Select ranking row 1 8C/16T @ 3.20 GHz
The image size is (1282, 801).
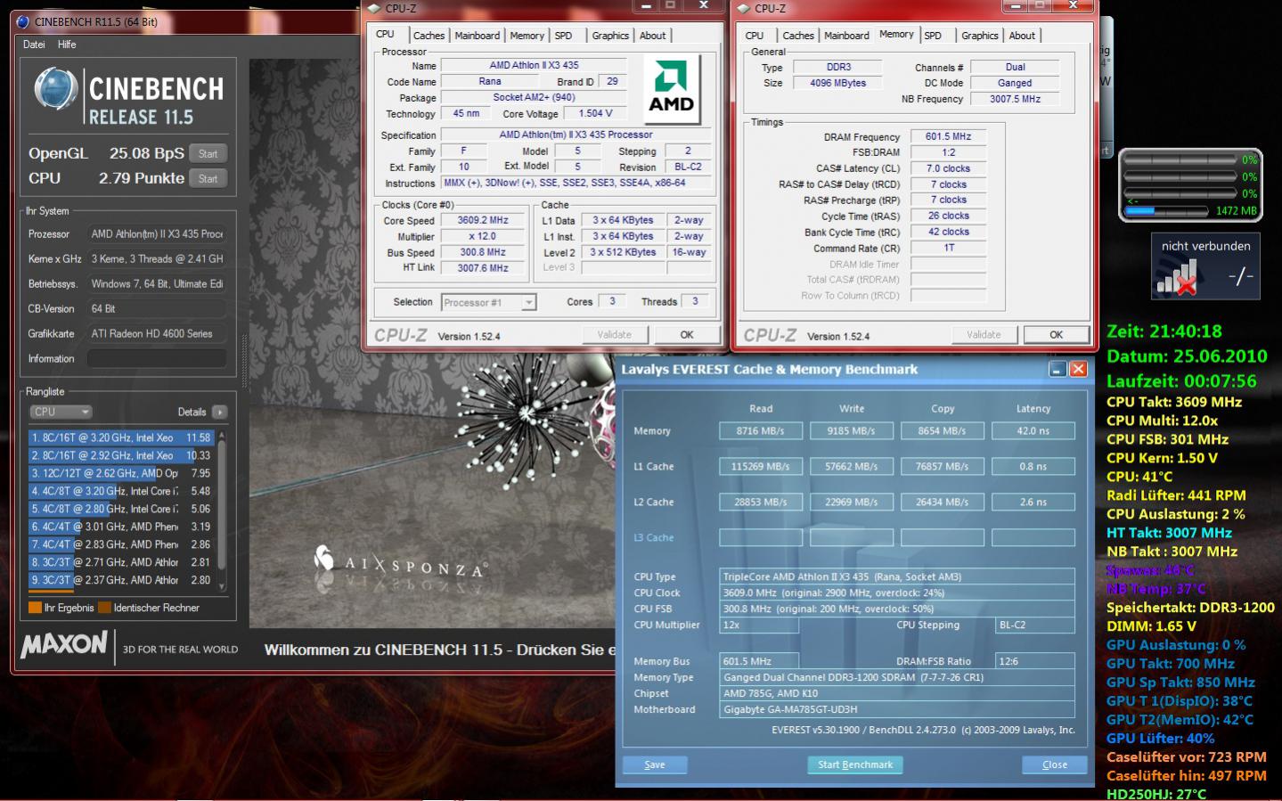(x=121, y=437)
